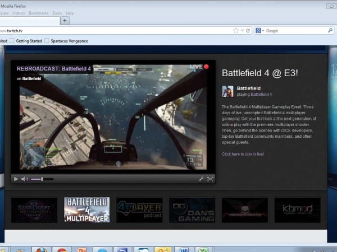Open Excel from the taskbar

pos(204,250)
